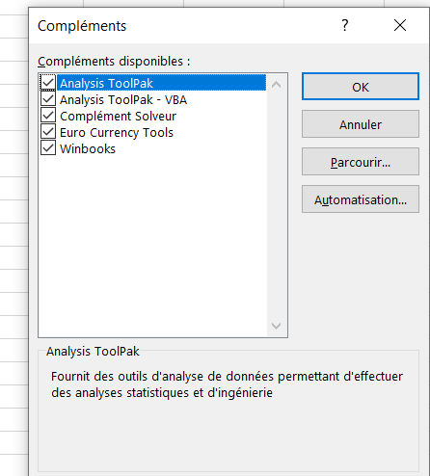Select the Winbooks add-in entry

(88, 148)
